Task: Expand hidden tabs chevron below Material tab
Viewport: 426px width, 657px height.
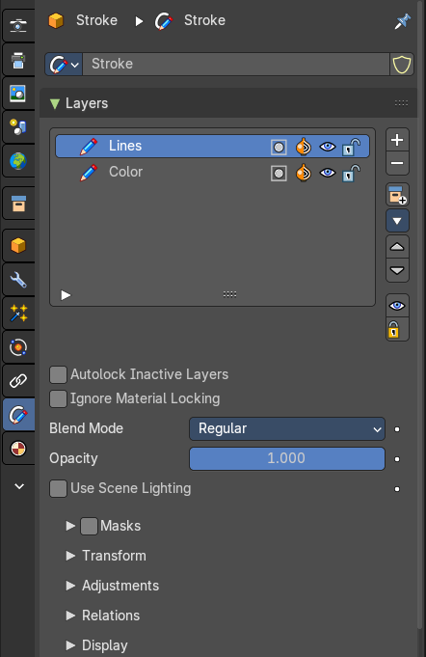Action: (19, 486)
